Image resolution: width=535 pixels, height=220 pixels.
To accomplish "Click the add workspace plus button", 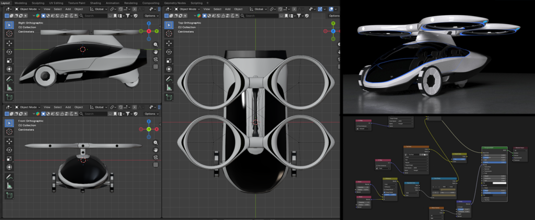I will point(207,3).
